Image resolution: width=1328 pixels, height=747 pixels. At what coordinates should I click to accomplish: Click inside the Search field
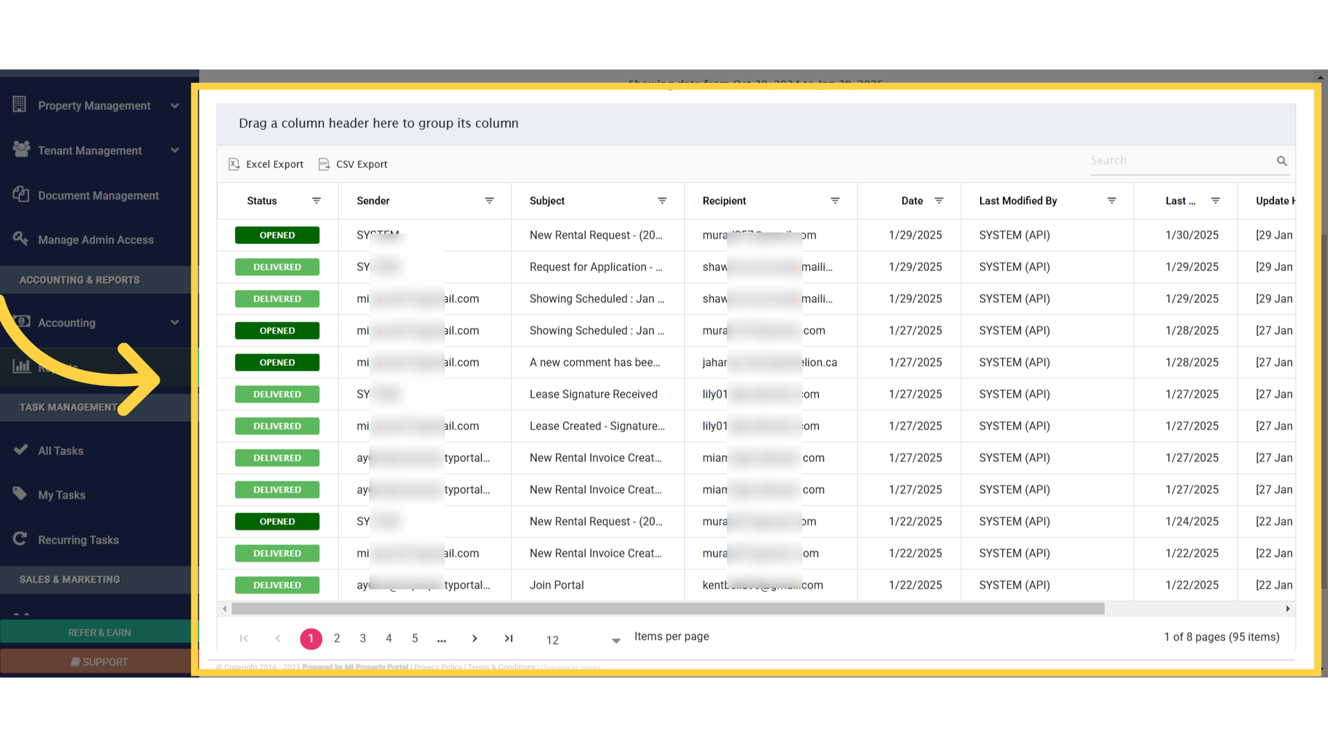[1176, 160]
